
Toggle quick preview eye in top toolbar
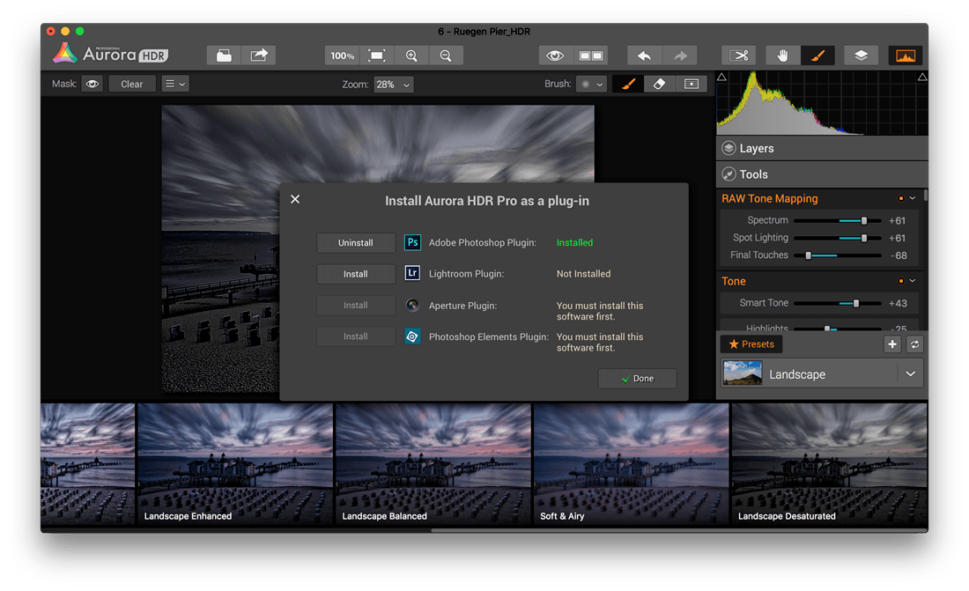[555, 55]
